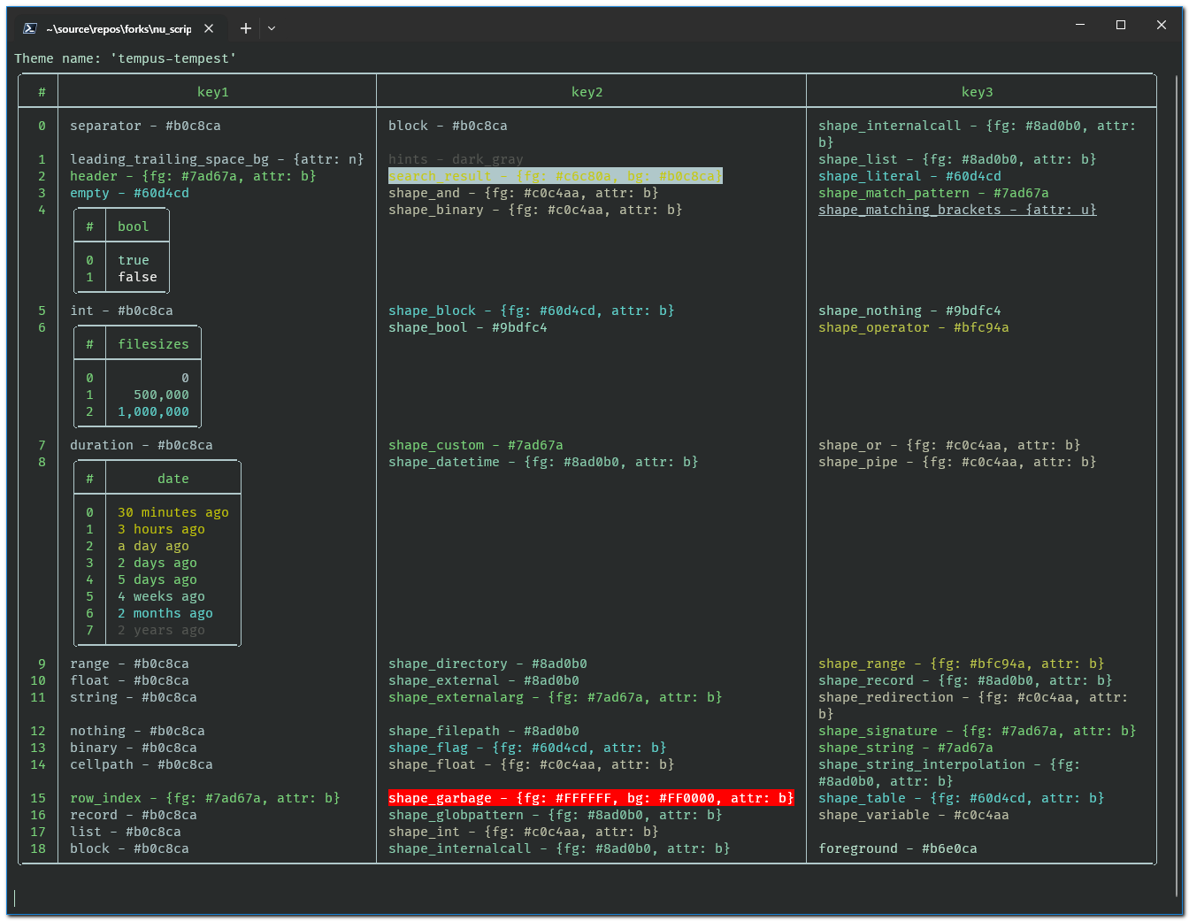Close the terminal window

[1162, 25]
